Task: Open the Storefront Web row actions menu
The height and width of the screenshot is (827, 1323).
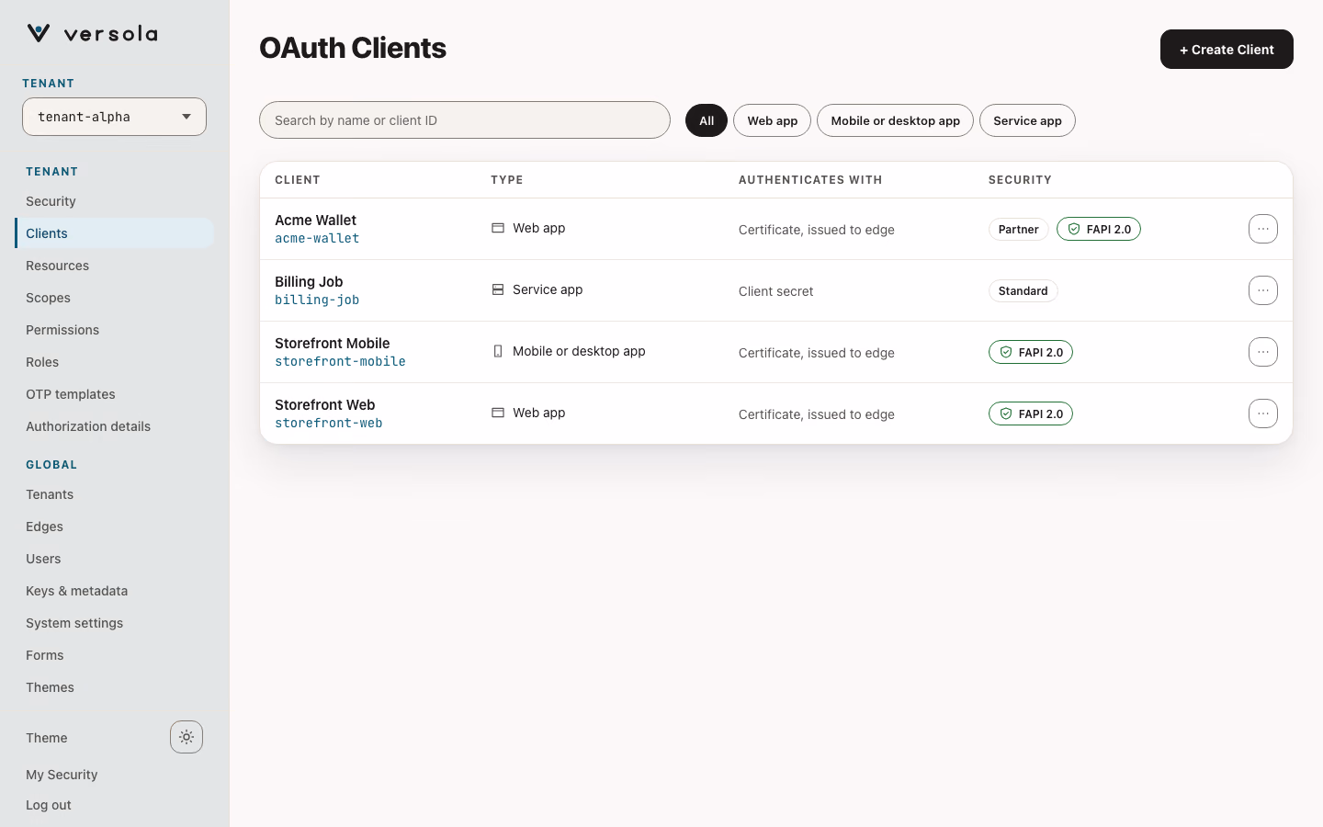Action: (1263, 413)
